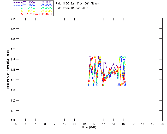Screen dimensions: 167x134
Task: Select the AOT 500nm legend entry
Action: coord(33,5)
